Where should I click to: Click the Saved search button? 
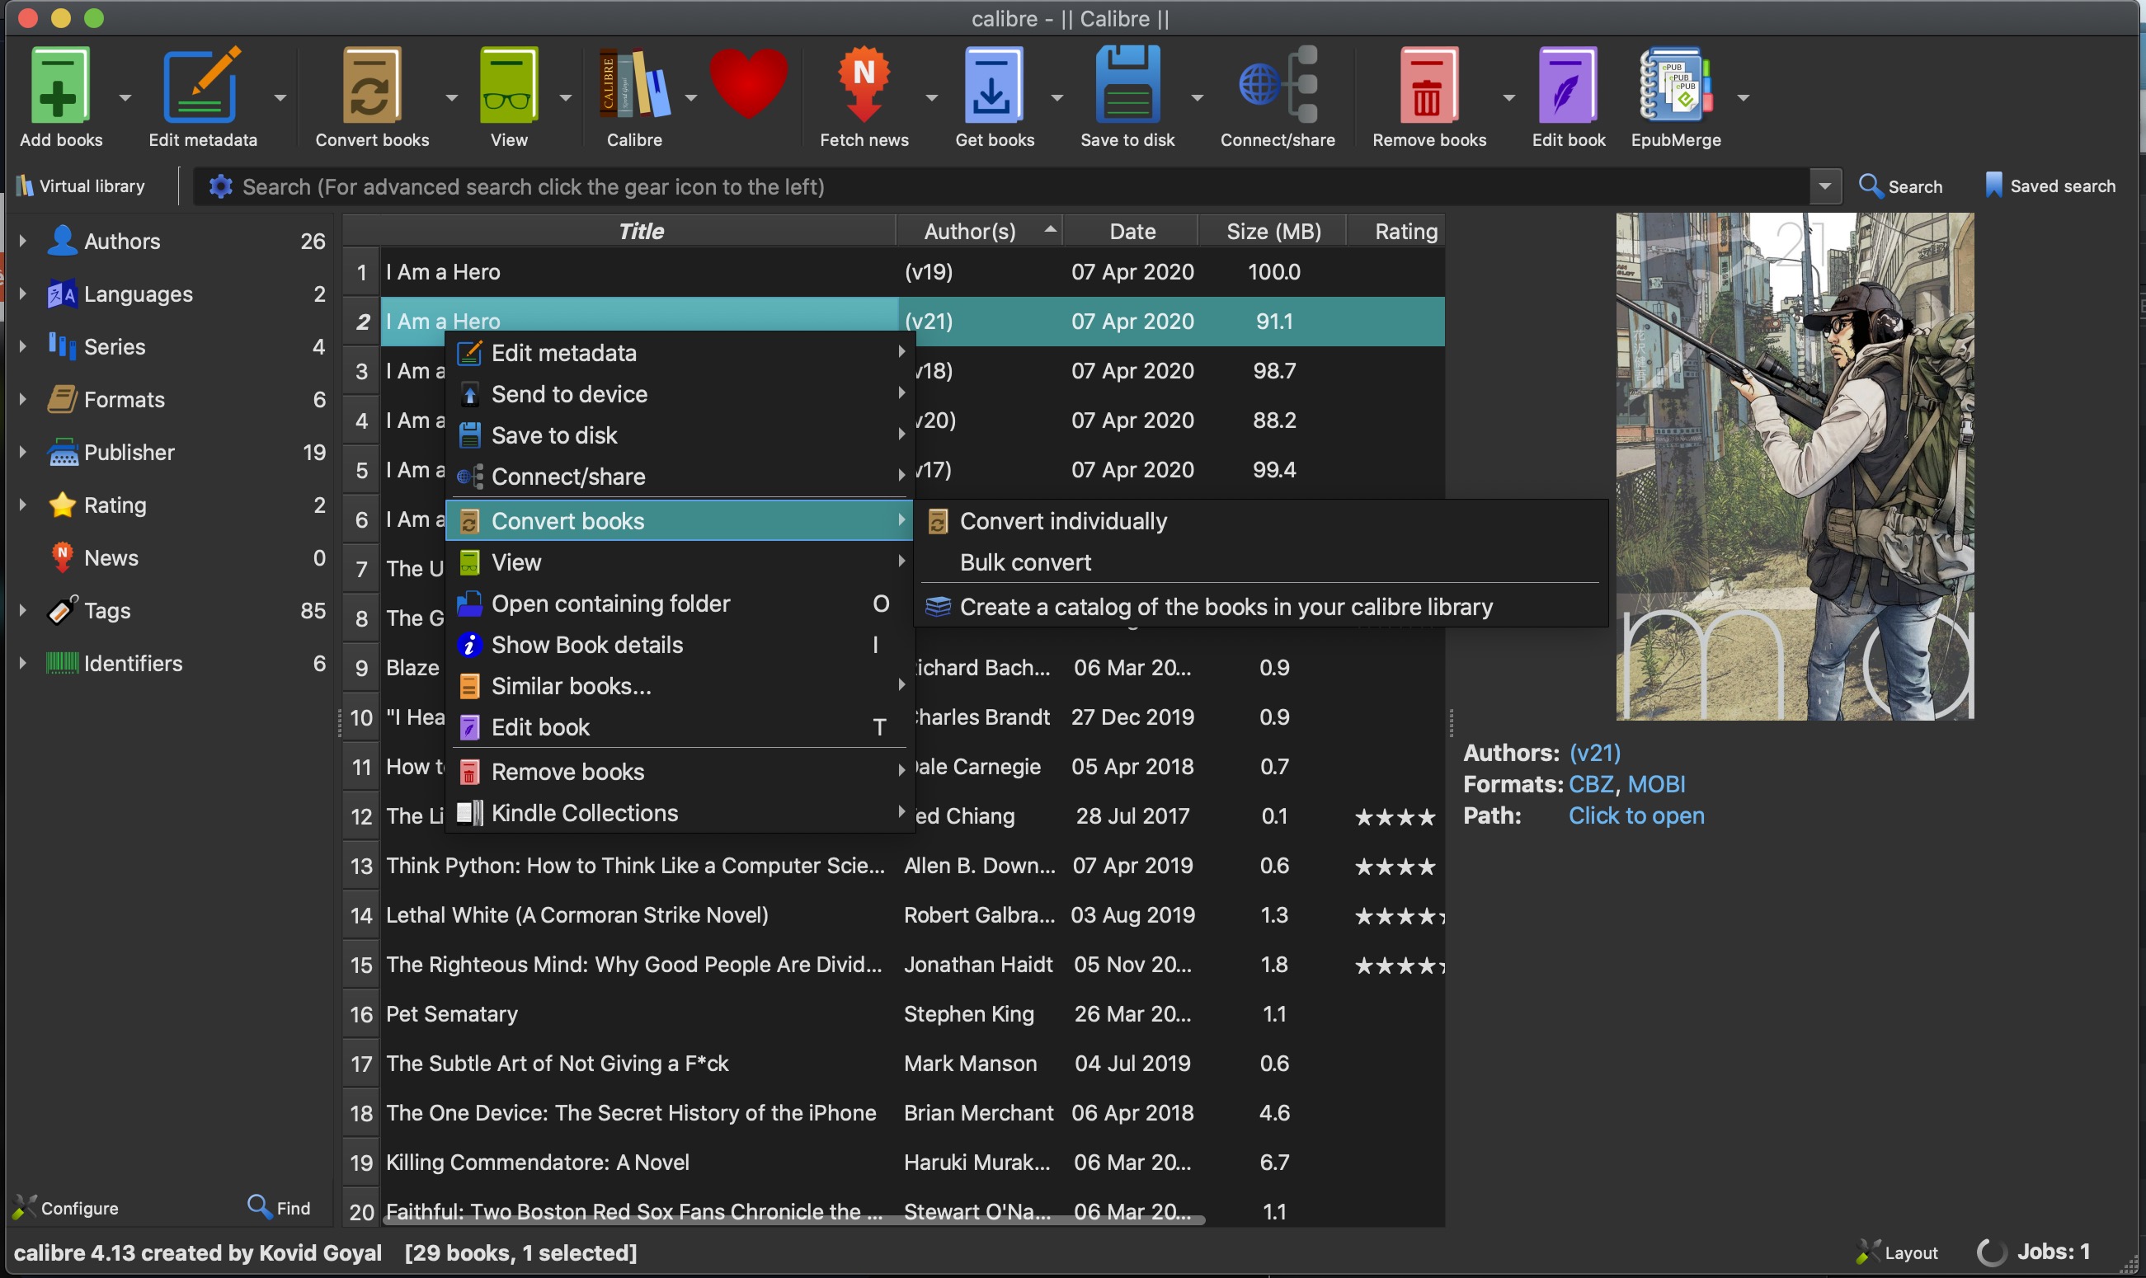(x=2050, y=186)
